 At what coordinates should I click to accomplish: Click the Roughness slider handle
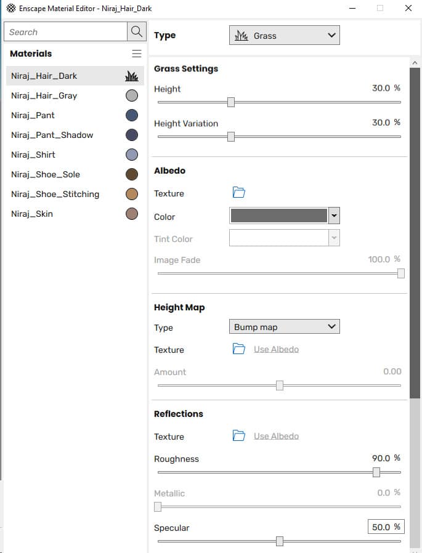coord(376,472)
